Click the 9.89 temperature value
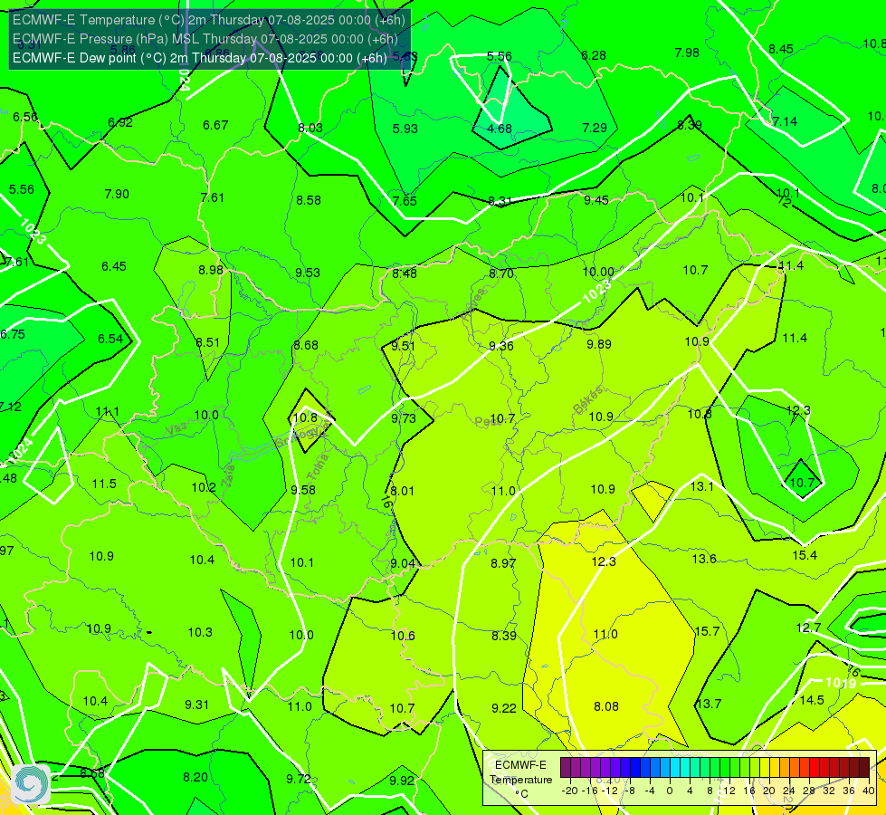This screenshot has width=886, height=815. coord(599,344)
